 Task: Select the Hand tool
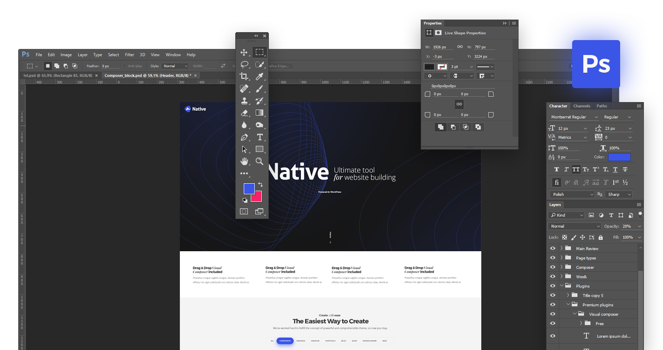coord(244,161)
